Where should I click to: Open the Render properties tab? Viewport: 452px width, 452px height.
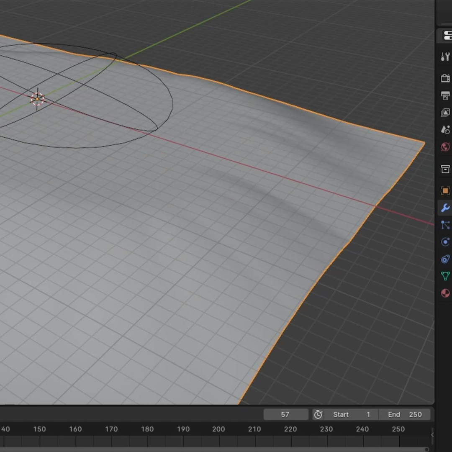point(445,78)
